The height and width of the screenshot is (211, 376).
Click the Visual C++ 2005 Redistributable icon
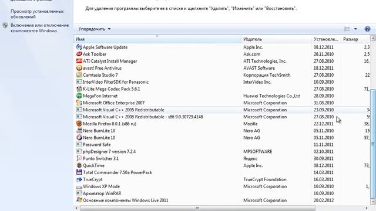point(79,110)
